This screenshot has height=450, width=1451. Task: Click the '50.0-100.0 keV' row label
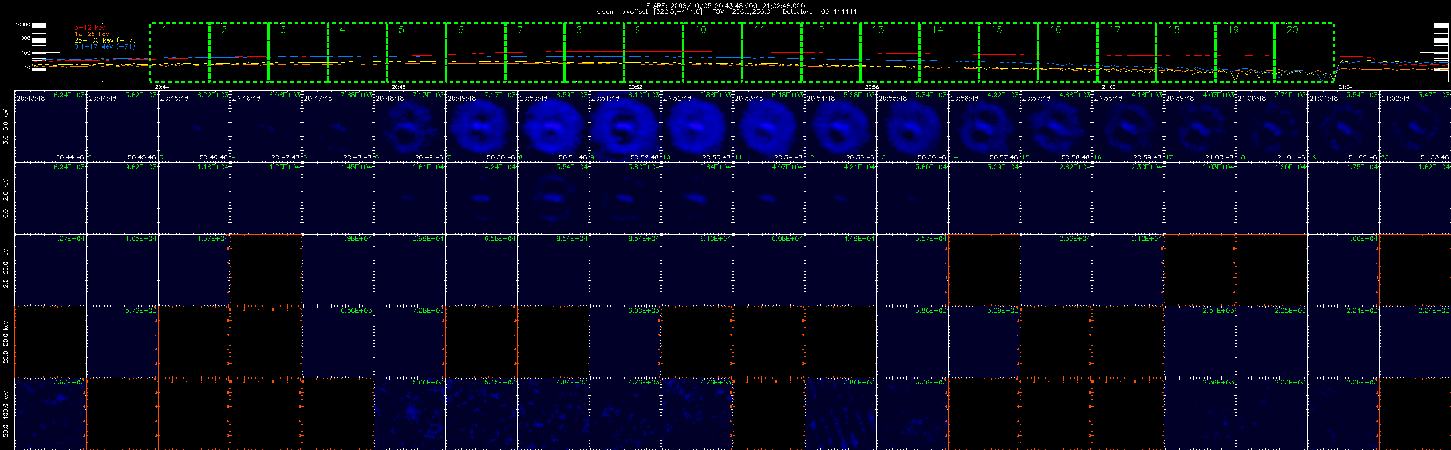pos(6,414)
